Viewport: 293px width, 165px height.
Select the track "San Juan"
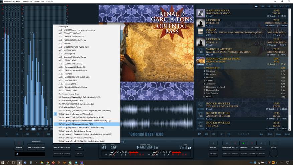click(x=210, y=71)
